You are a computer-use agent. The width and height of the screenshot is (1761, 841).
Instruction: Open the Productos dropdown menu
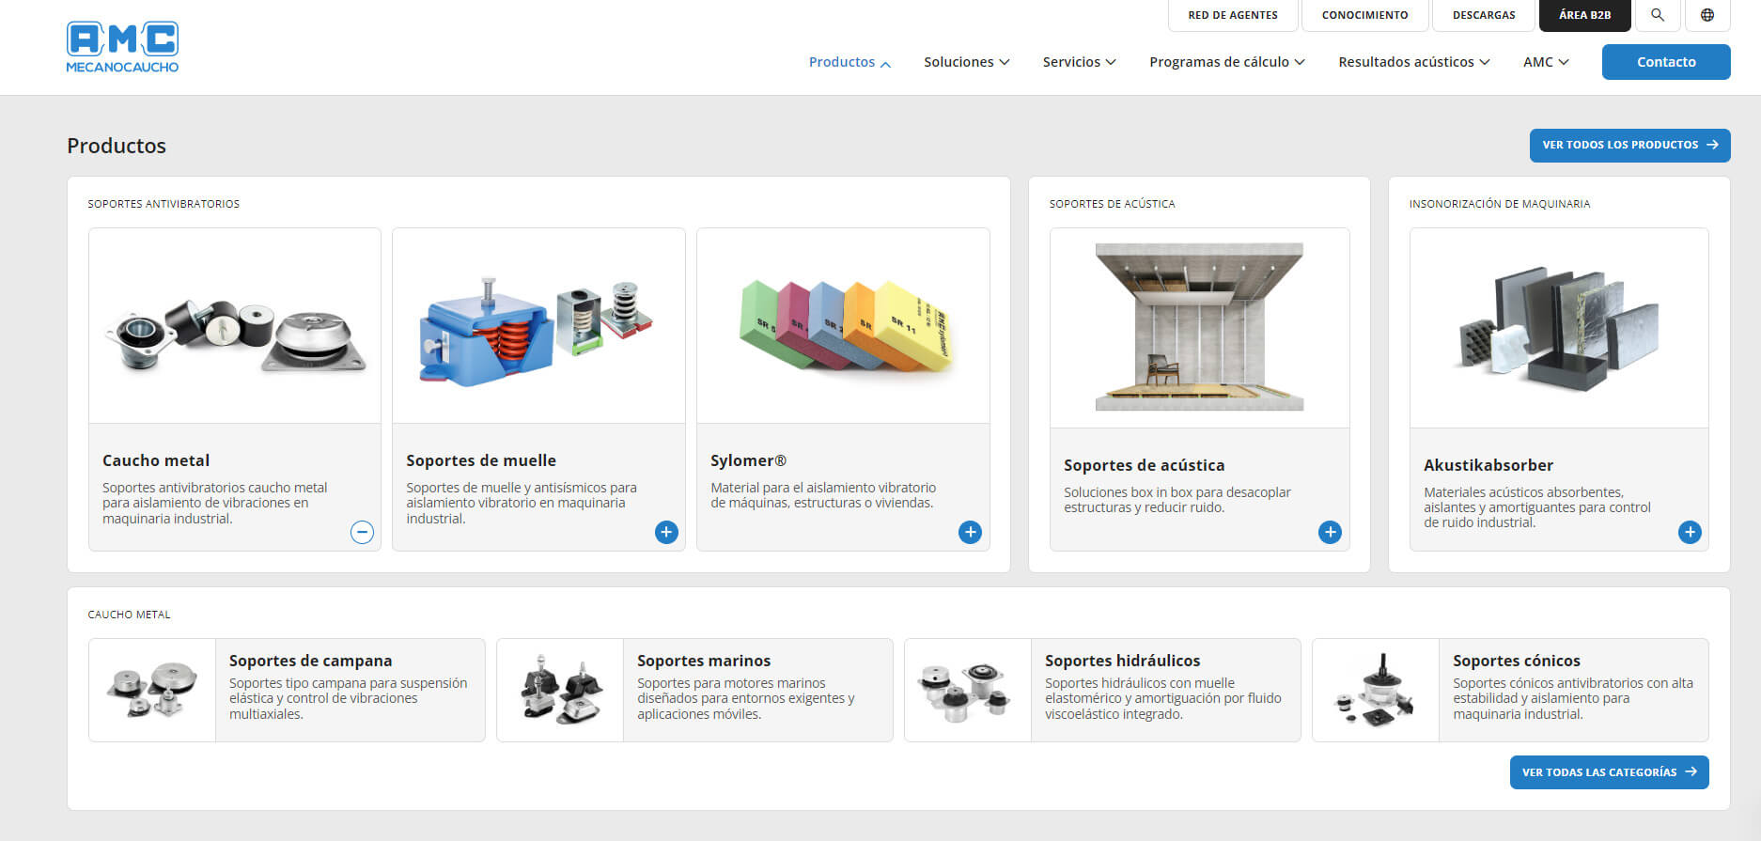coord(849,62)
